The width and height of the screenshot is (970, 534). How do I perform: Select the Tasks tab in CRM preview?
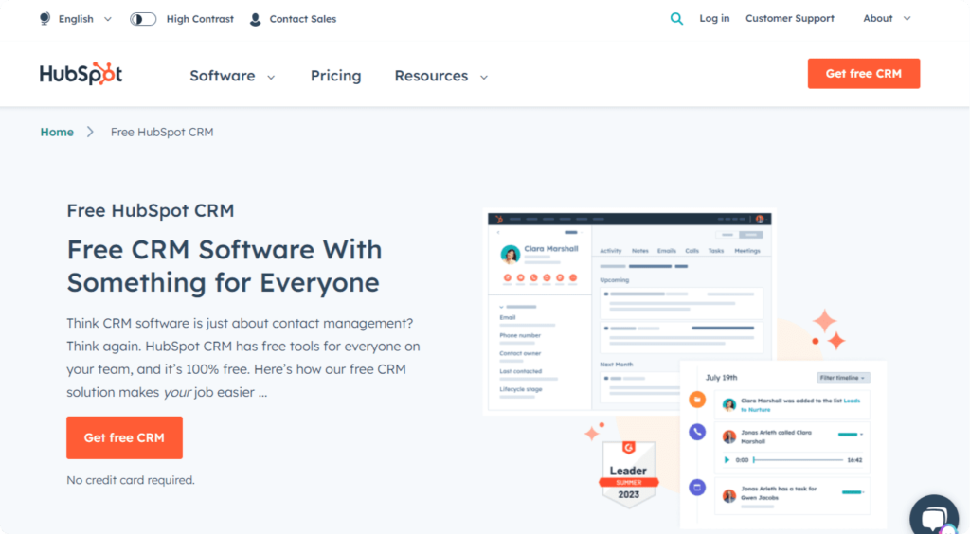click(x=716, y=251)
